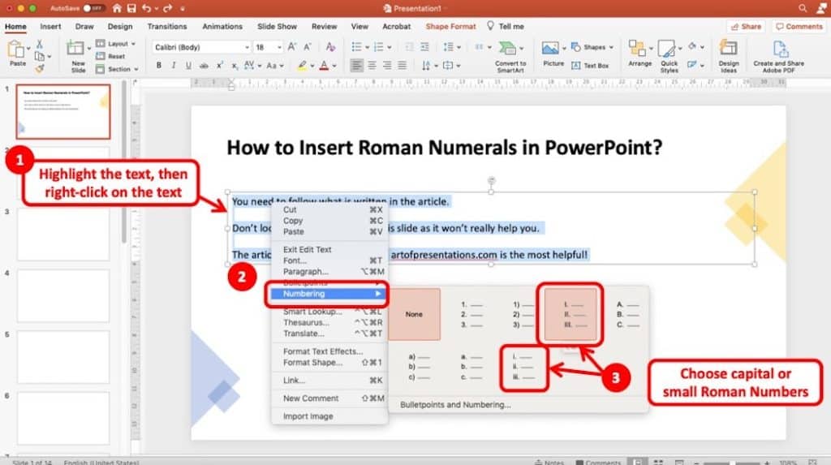Click the Redo arrow icon
This screenshot has width=831, height=465.
(x=167, y=8)
